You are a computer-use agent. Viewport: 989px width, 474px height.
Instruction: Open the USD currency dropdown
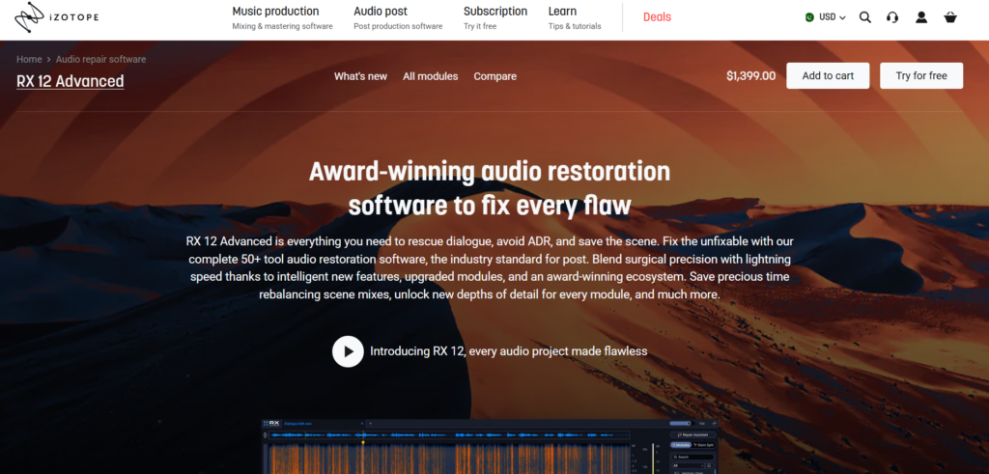[826, 17]
